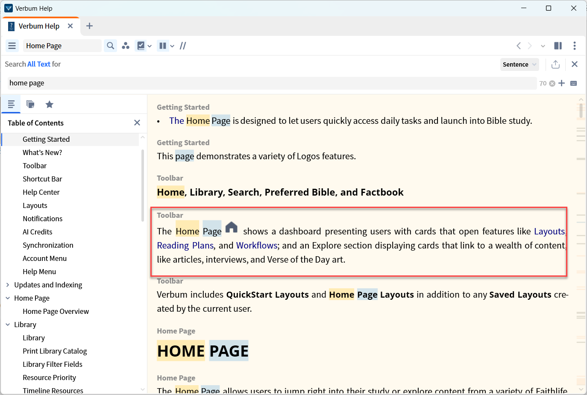
Task: Click the export search results icon
Action: click(x=555, y=64)
